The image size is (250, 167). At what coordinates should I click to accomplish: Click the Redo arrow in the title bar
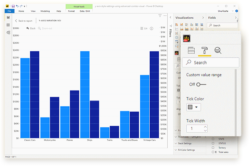[21, 6]
